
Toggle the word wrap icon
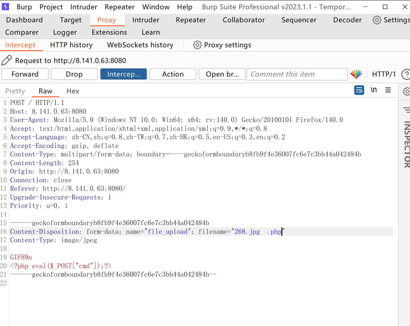point(359,90)
